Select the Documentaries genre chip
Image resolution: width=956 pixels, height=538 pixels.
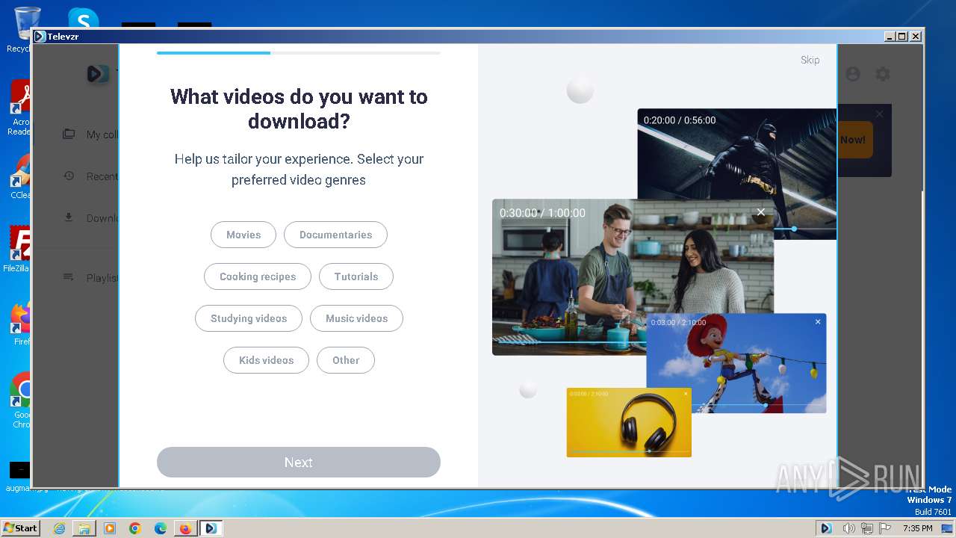click(335, 235)
